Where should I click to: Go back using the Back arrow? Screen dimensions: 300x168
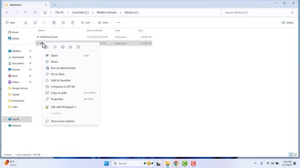pyautogui.click(x=7, y=13)
